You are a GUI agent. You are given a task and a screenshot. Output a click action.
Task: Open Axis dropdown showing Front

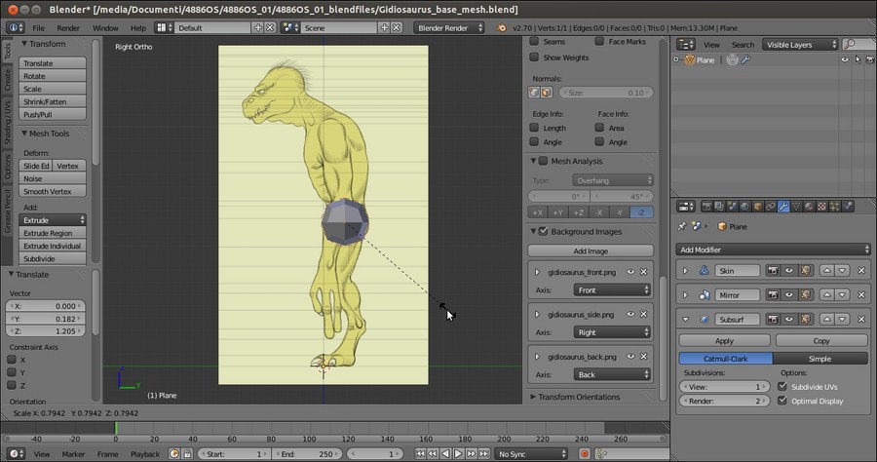[x=612, y=289]
